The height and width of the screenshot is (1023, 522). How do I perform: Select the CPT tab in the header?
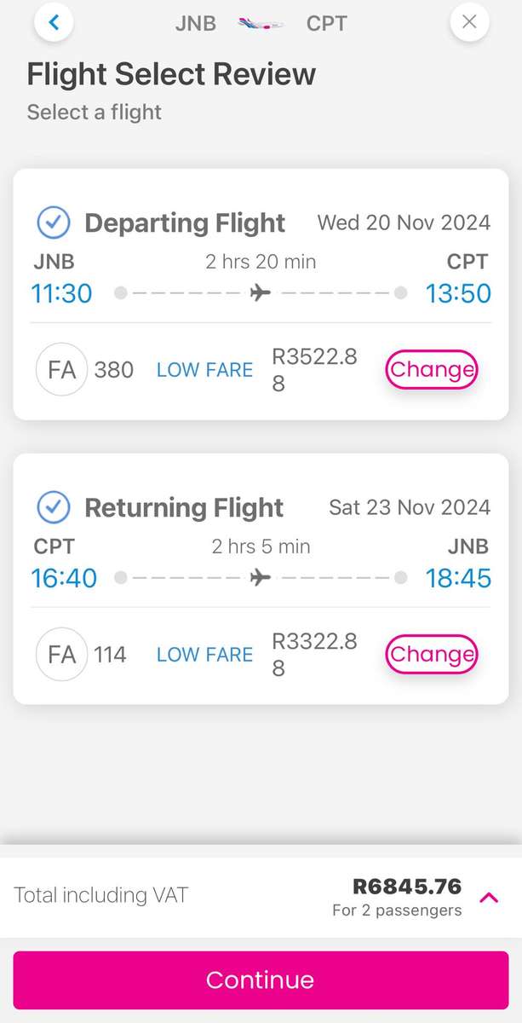click(x=326, y=23)
